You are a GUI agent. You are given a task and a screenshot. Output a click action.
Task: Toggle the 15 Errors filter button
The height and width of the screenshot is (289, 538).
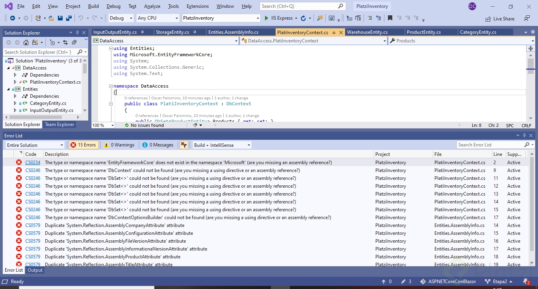coord(83,145)
